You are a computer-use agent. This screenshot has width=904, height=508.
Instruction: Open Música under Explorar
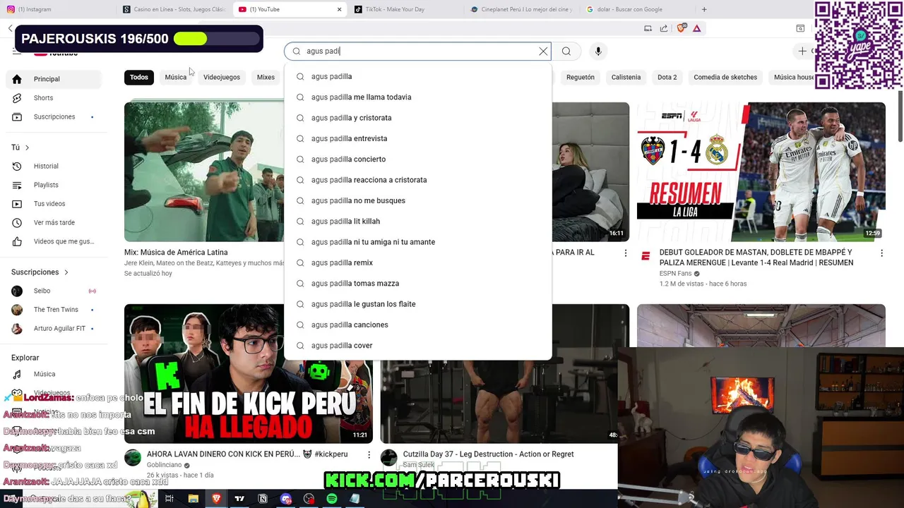[x=54, y=374]
